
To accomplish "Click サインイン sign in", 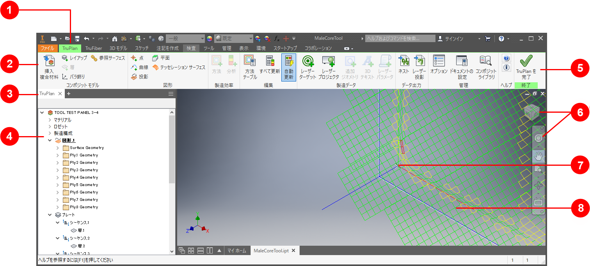I will (454, 39).
